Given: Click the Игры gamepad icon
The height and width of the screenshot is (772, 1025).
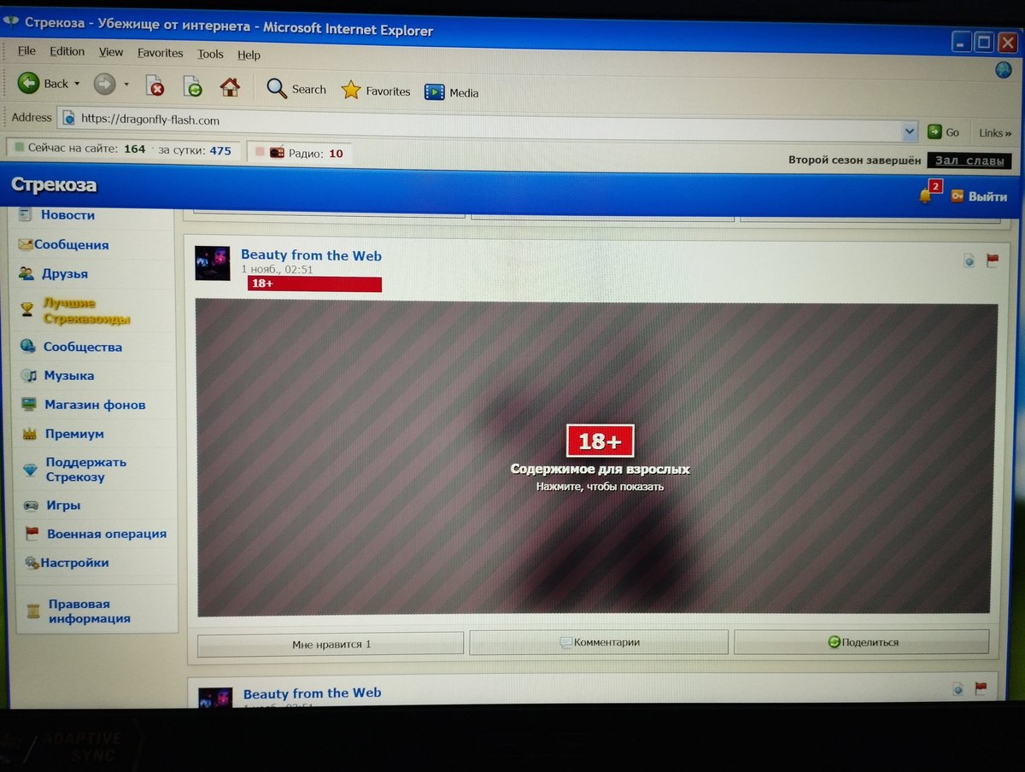Looking at the screenshot, I should pos(31,505).
